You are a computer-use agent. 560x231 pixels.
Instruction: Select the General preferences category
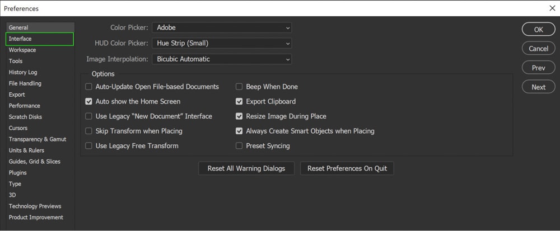40,27
